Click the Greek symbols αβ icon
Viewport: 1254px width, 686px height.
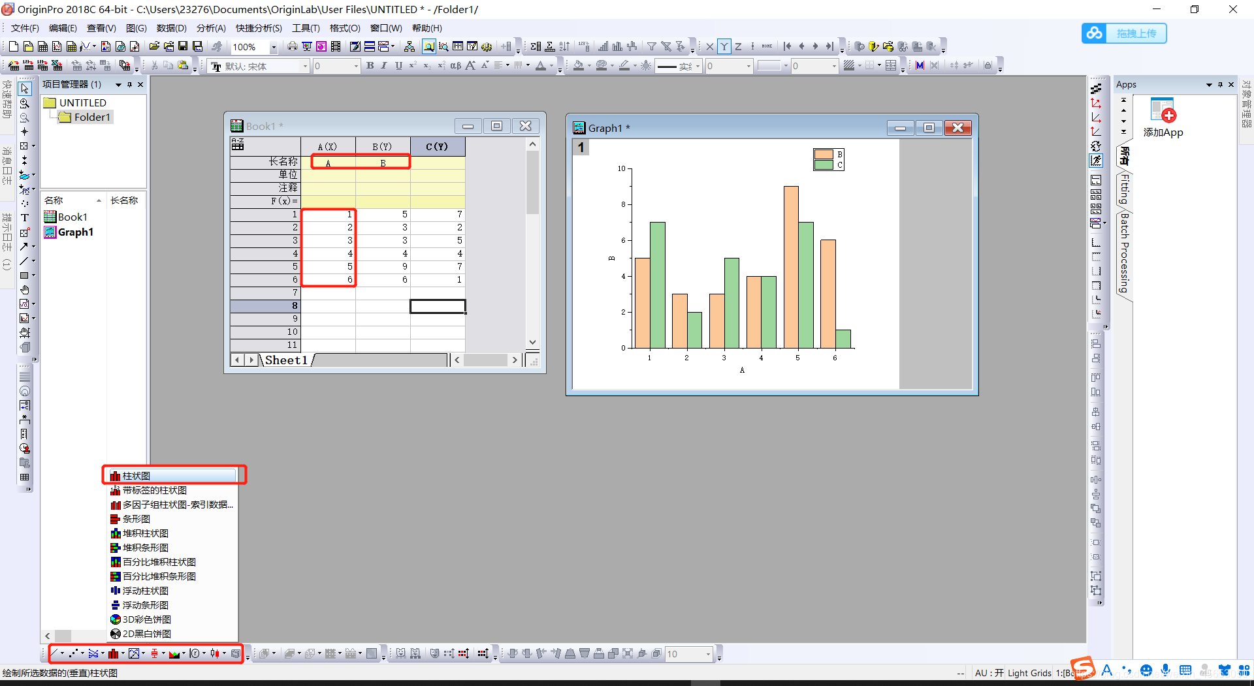click(x=455, y=65)
